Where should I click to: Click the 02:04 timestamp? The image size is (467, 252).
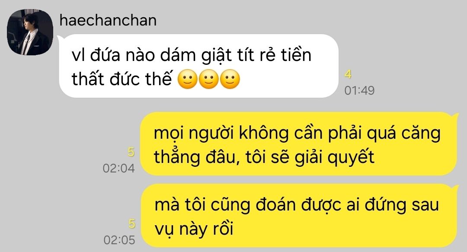pos(119,168)
